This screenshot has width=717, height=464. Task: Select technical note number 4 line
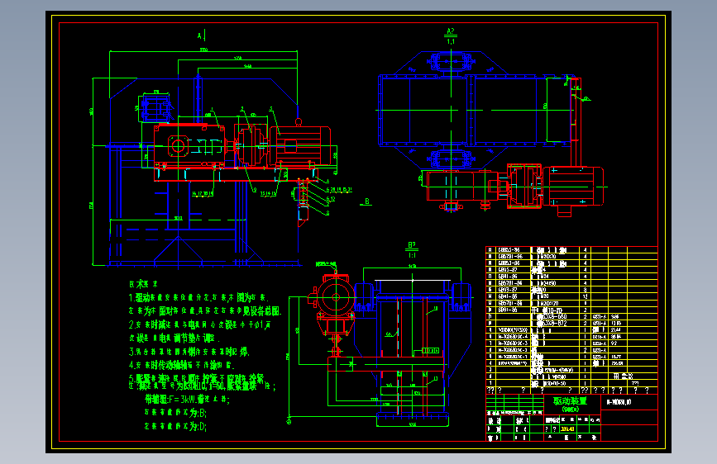tap(182, 365)
